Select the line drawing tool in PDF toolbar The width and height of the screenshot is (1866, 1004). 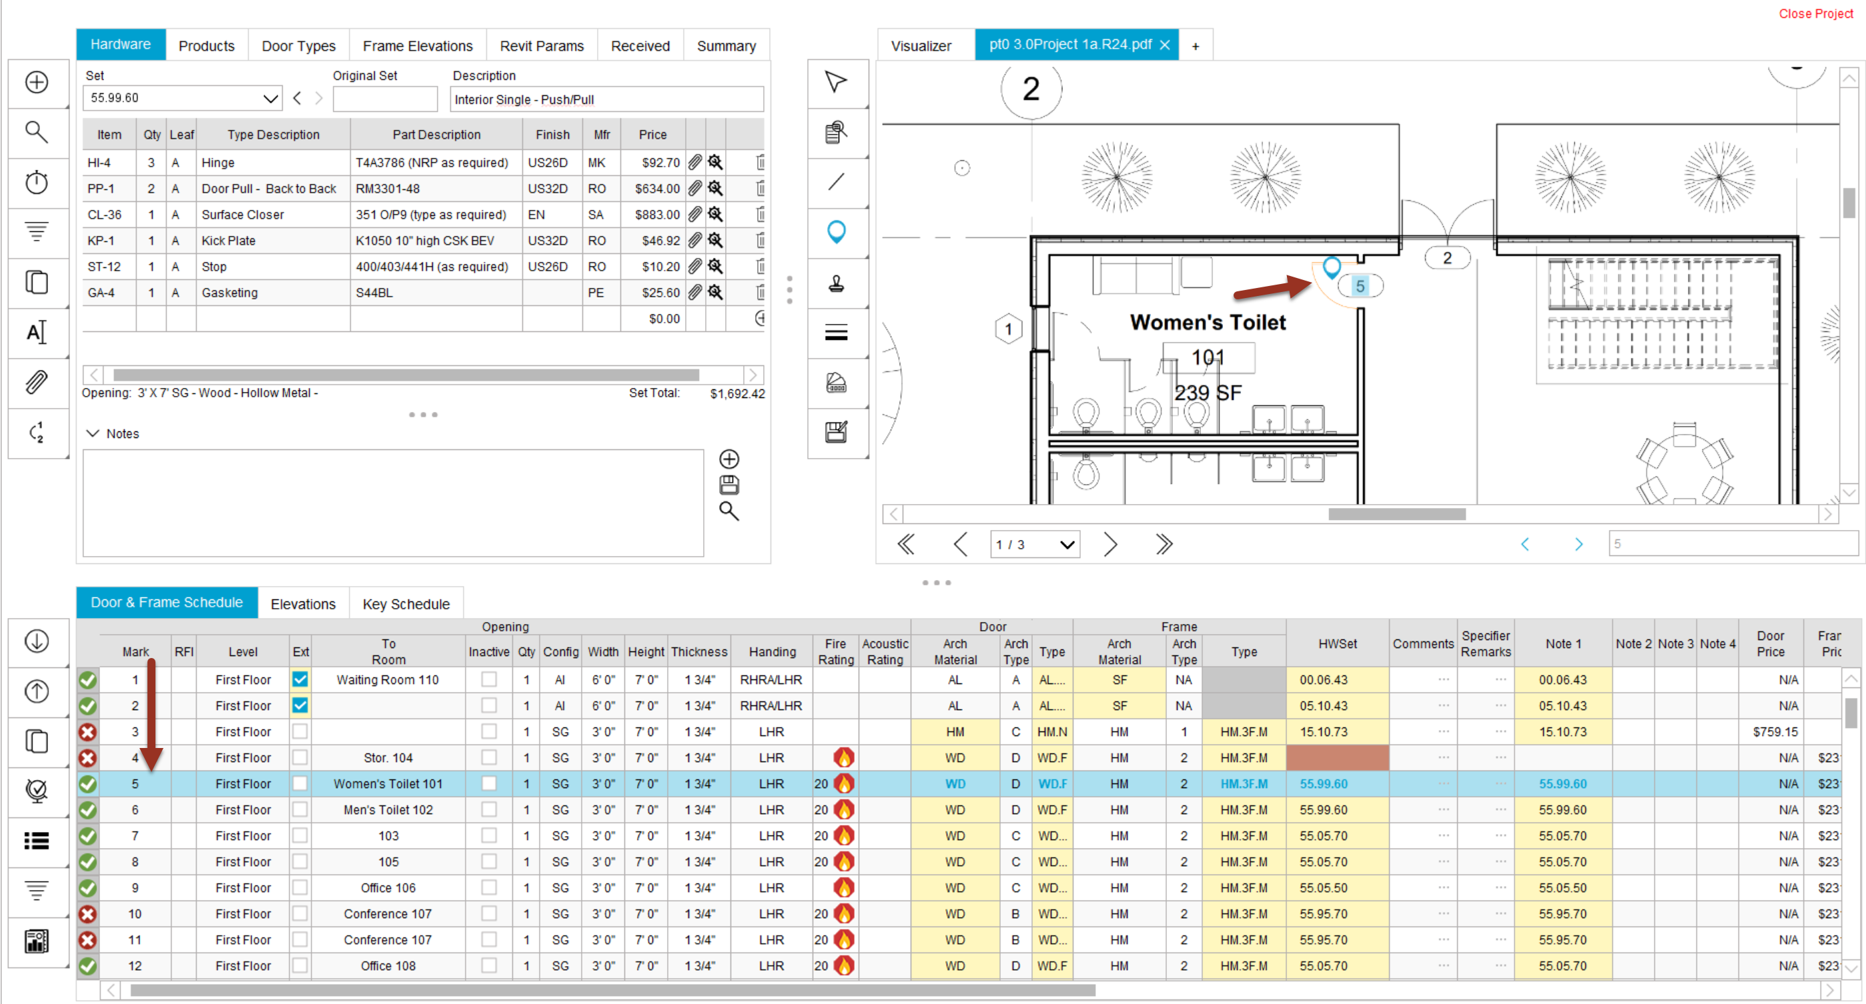click(836, 182)
